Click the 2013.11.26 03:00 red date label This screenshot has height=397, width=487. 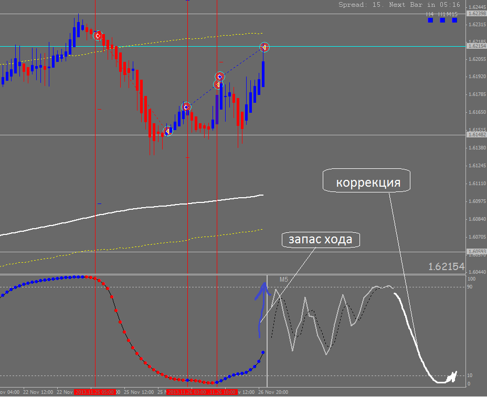pos(187,392)
